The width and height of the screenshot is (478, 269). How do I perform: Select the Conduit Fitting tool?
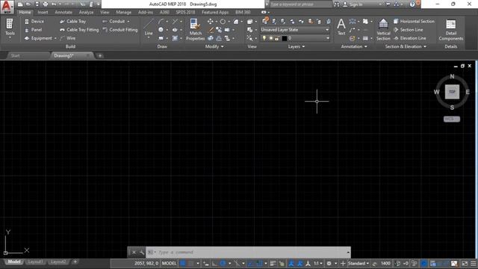pyautogui.click(x=120, y=30)
